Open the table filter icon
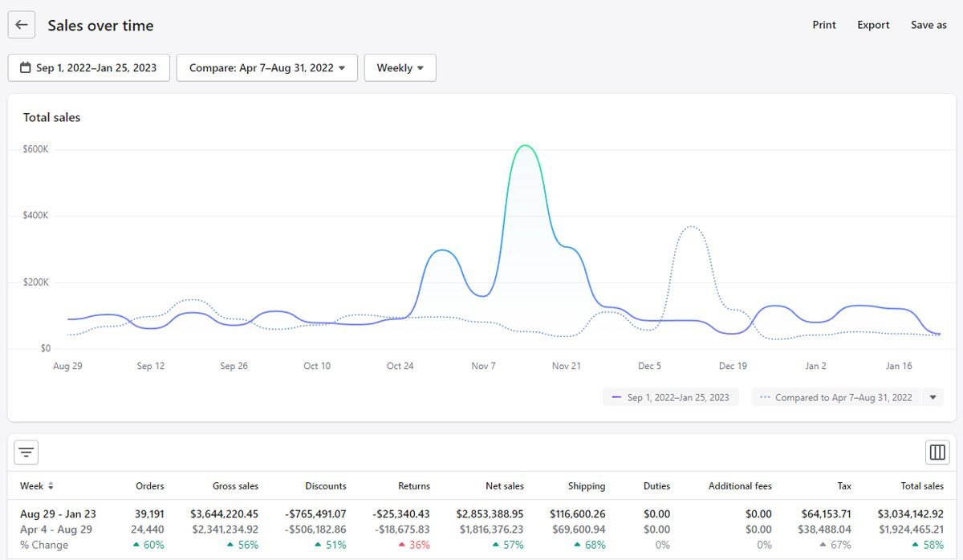 [26, 452]
